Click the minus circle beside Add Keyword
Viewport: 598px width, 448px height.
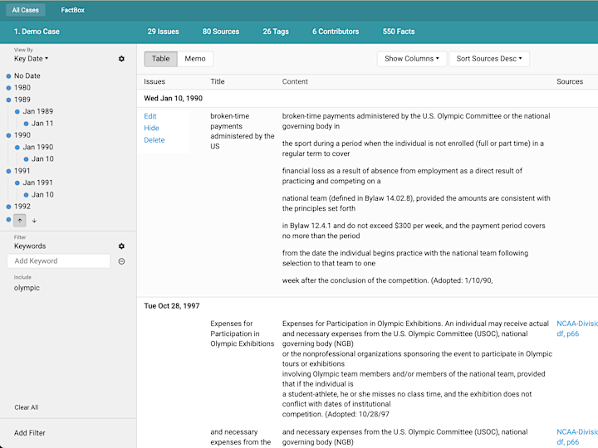[121, 261]
